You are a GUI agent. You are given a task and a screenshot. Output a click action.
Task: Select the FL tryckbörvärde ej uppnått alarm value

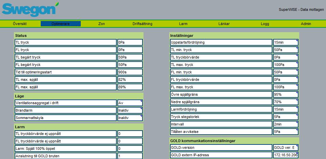coord(130,141)
